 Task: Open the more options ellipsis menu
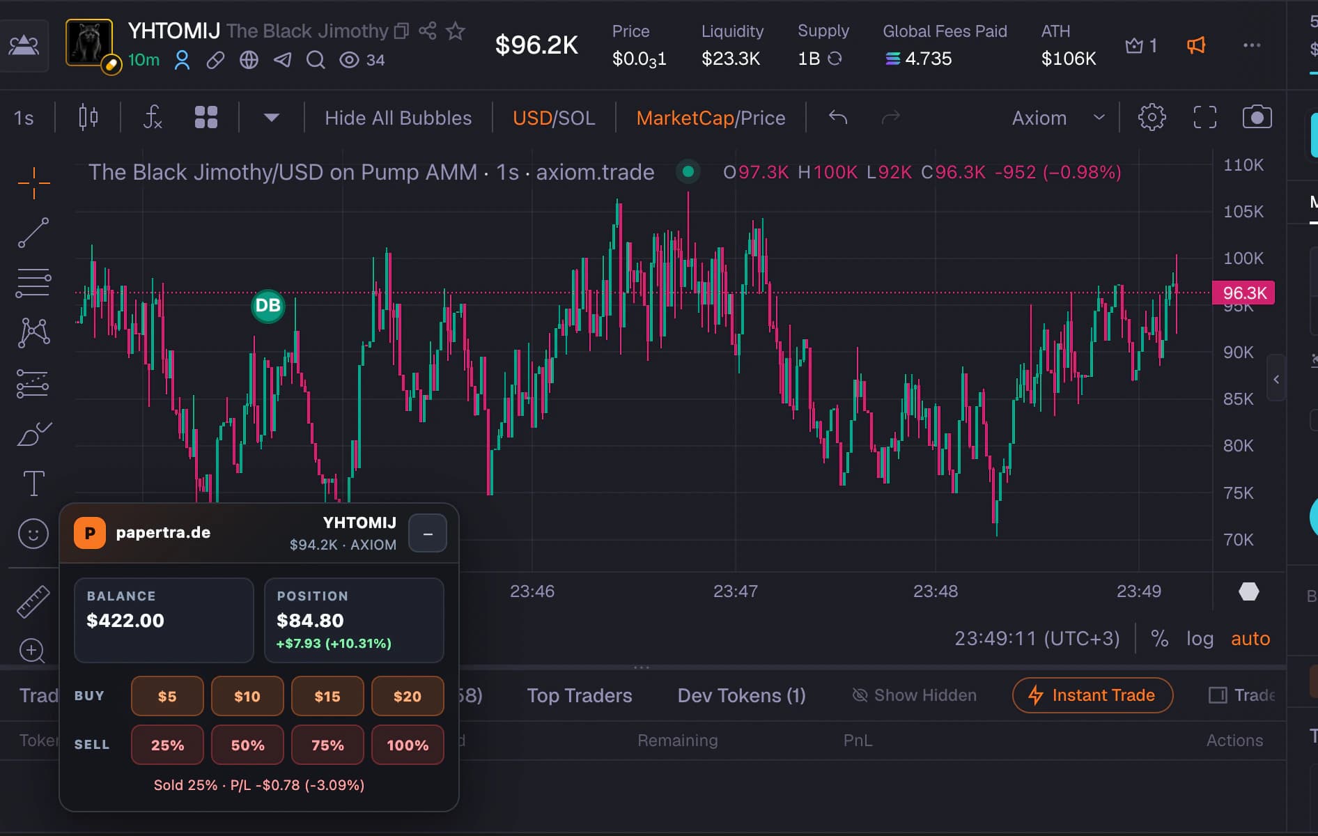pos(1252,46)
